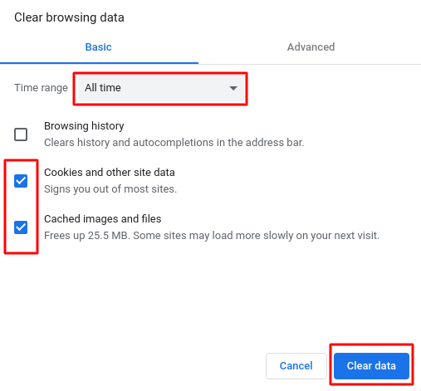
Task: Click the blue checkmark beside Cookies
Action: click(x=21, y=181)
